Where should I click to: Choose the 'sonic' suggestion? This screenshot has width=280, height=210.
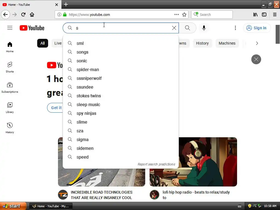[121, 61]
